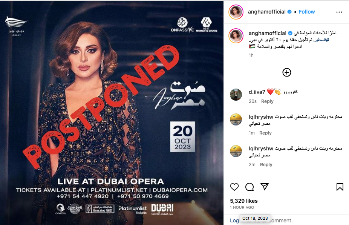Open comment bubble icon
This screenshot has width=349, height=225.
tap(250, 187)
